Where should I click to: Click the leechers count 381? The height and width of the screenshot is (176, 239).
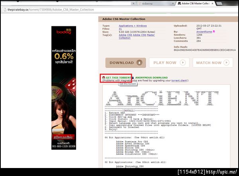(198, 38)
